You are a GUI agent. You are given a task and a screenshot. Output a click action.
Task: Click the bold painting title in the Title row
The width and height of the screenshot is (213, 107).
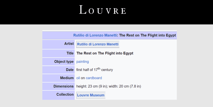105,53
